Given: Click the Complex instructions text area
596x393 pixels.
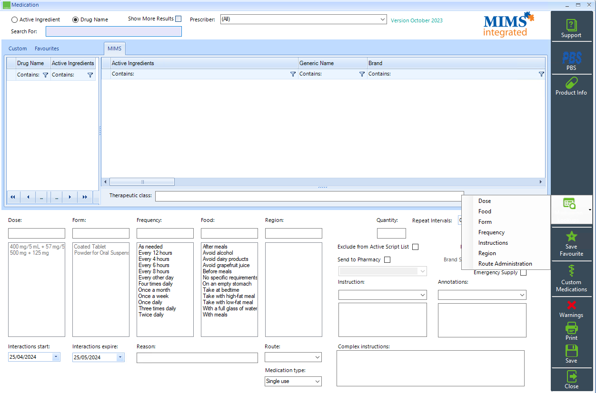Looking at the screenshot, I should (x=430, y=368).
